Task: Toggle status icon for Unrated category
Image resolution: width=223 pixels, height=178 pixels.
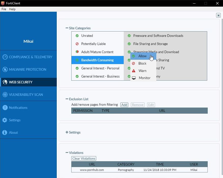Action: tap(77, 36)
